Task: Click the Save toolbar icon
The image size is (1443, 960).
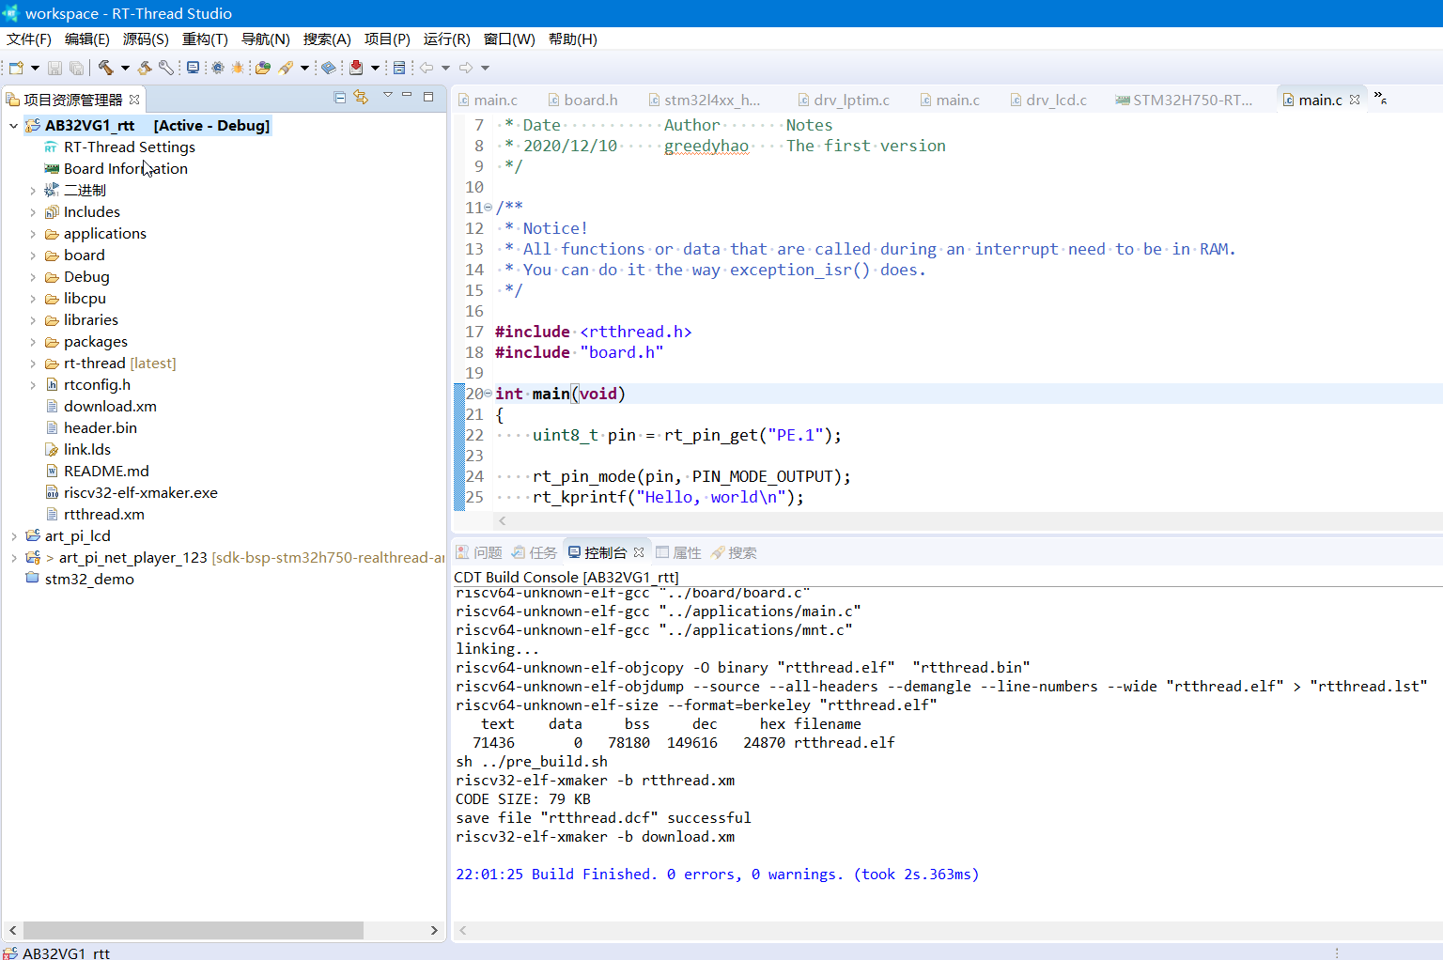Action: (54, 68)
